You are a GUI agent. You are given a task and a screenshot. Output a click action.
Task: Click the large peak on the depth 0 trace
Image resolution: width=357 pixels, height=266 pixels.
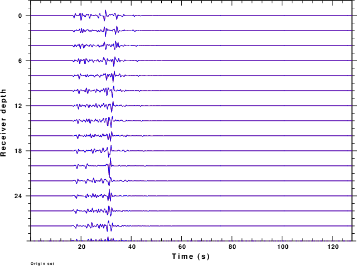(105, 16)
